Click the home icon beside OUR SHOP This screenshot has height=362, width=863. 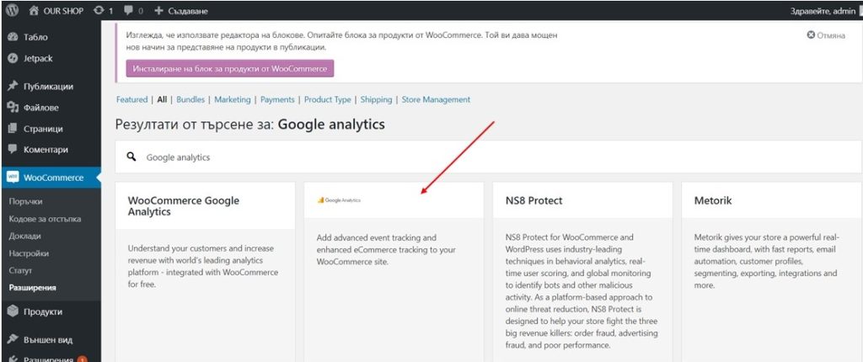[34, 10]
